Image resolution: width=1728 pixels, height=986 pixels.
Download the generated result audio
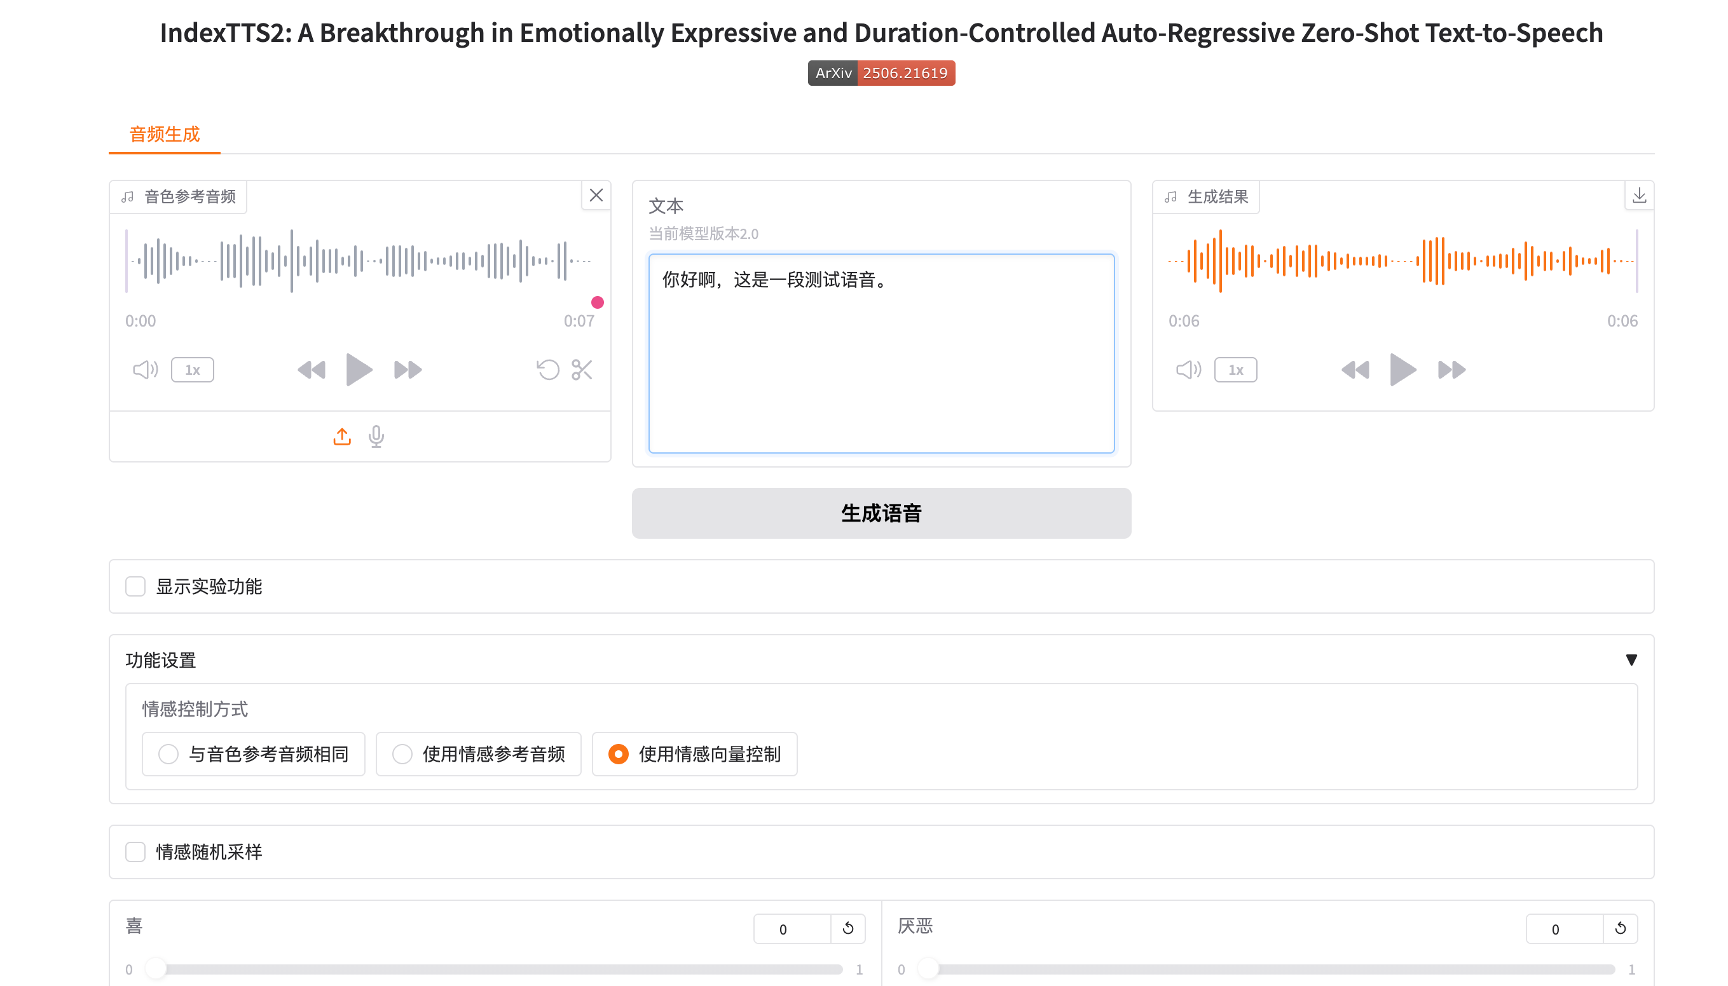tap(1638, 196)
